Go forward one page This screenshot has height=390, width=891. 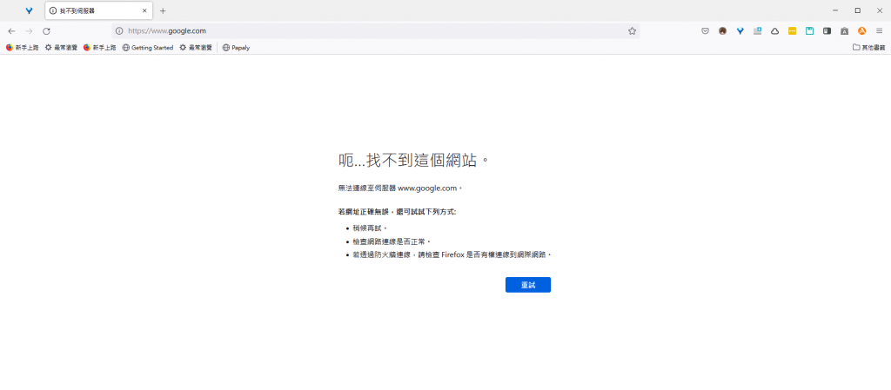pyautogui.click(x=29, y=31)
